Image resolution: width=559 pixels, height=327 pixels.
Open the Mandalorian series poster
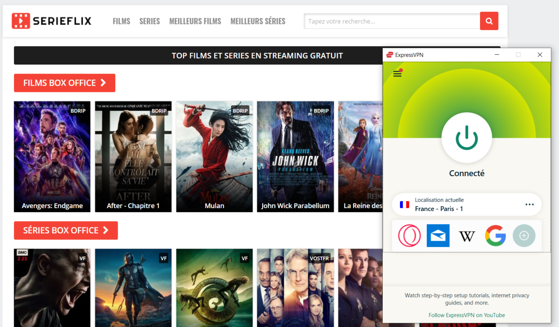pos(133,288)
